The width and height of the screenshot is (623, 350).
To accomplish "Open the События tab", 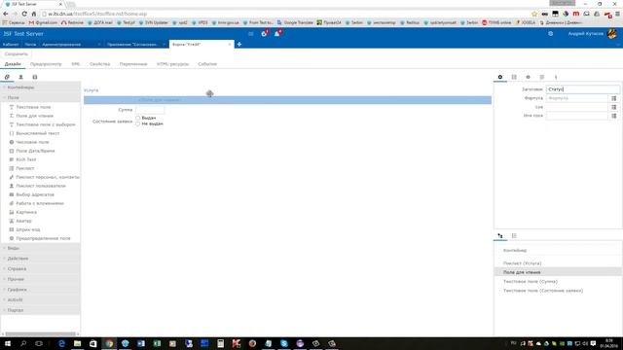I will [207, 64].
